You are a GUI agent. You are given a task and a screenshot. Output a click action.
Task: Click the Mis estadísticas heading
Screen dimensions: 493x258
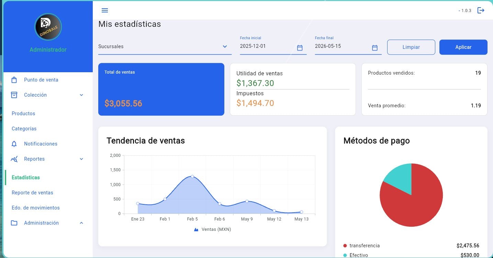pyautogui.click(x=130, y=24)
